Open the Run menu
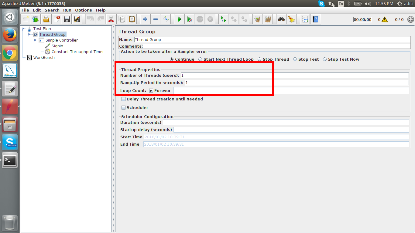This screenshot has height=233, width=415. coord(67,10)
